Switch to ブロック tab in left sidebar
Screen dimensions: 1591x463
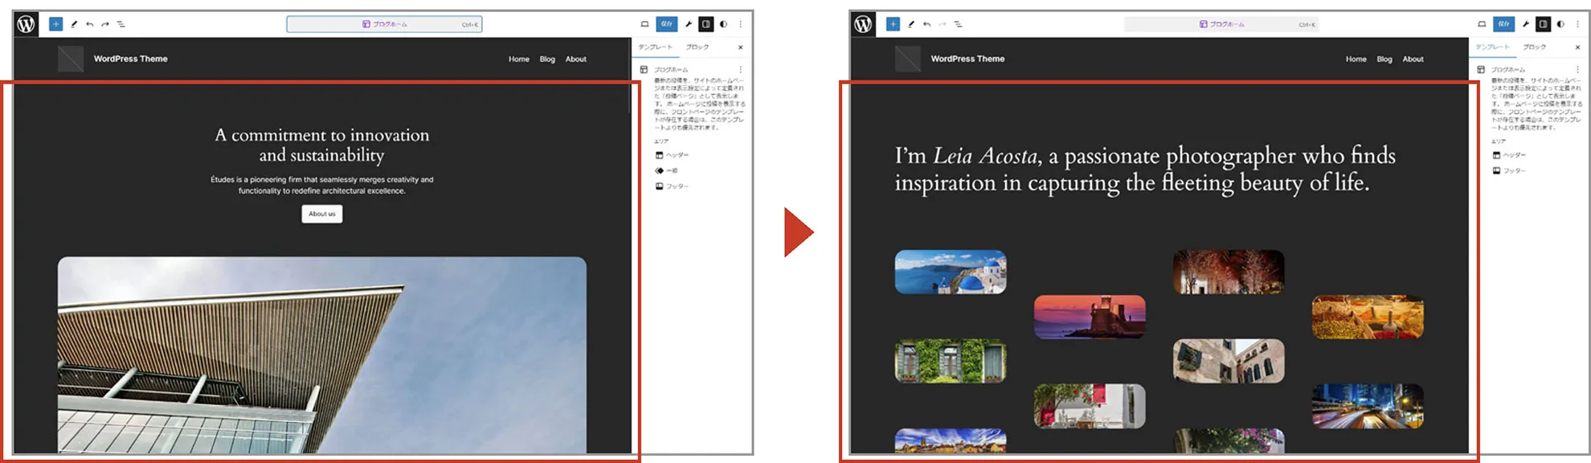coord(697,47)
